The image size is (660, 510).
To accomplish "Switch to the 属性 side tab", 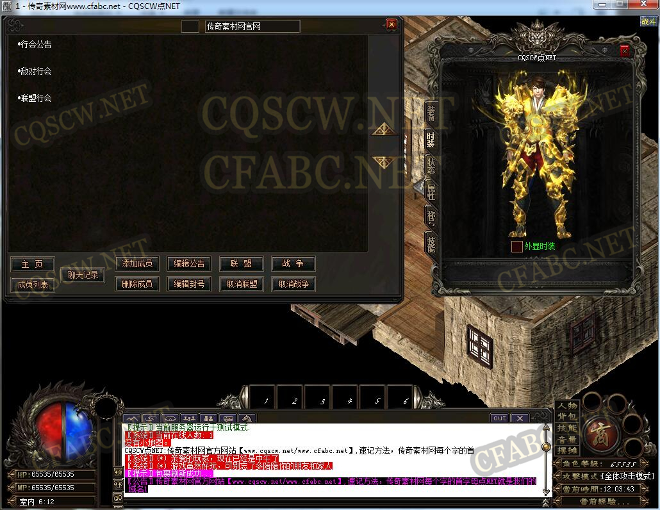I will [431, 191].
